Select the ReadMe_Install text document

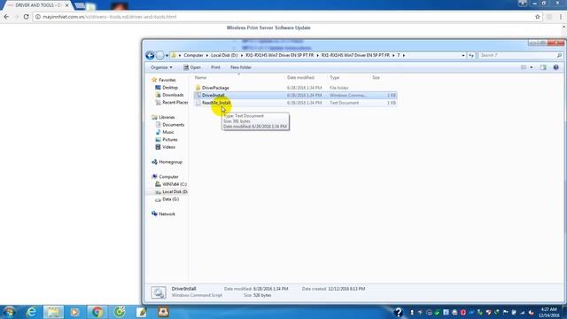[216, 103]
